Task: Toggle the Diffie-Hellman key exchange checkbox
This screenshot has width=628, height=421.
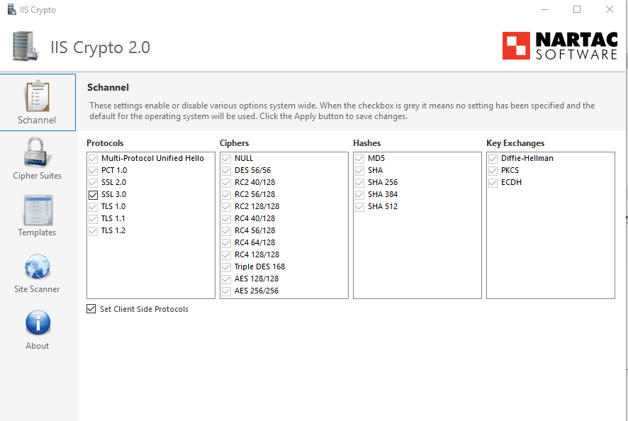Action: [493, 158]
